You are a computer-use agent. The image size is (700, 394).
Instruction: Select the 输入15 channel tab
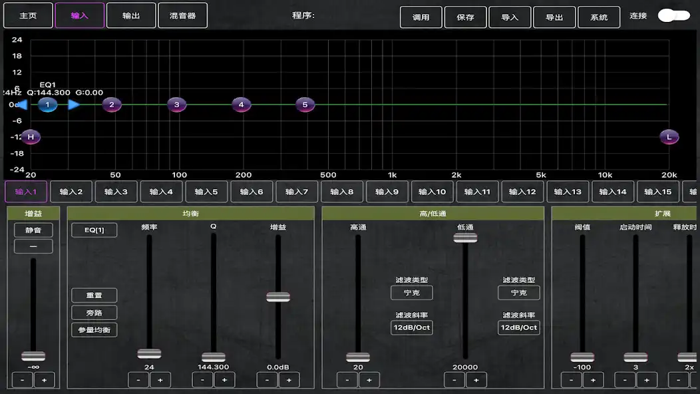pyautogui.click(x=658, y=192)
